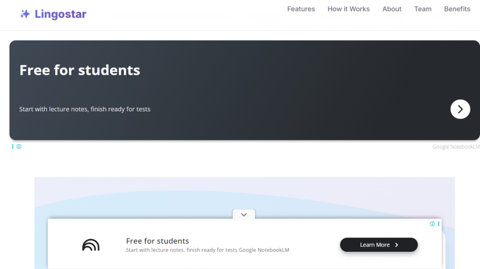Viewport: 480px width, 269px height.
Task: Click the info icon on the bottom ad
Action: pos(432,224)
